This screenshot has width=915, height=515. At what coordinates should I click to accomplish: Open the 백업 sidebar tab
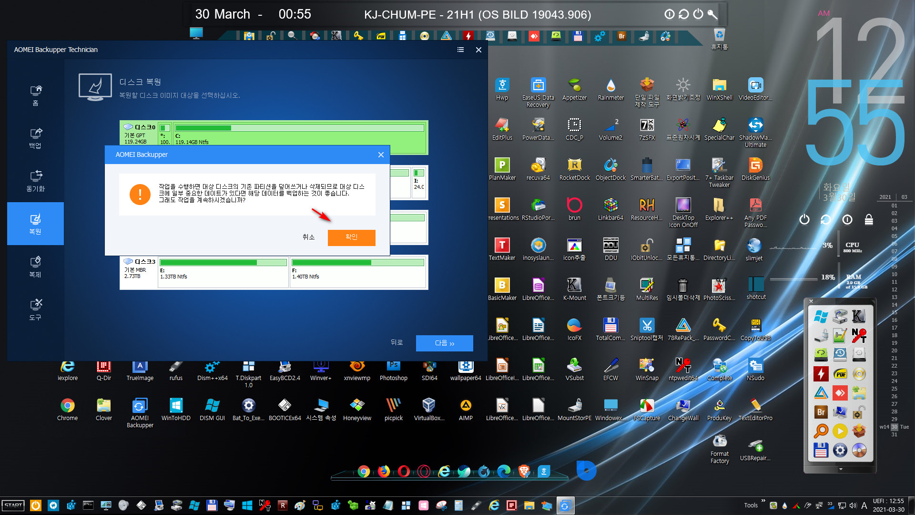click(x=35, y=138)
